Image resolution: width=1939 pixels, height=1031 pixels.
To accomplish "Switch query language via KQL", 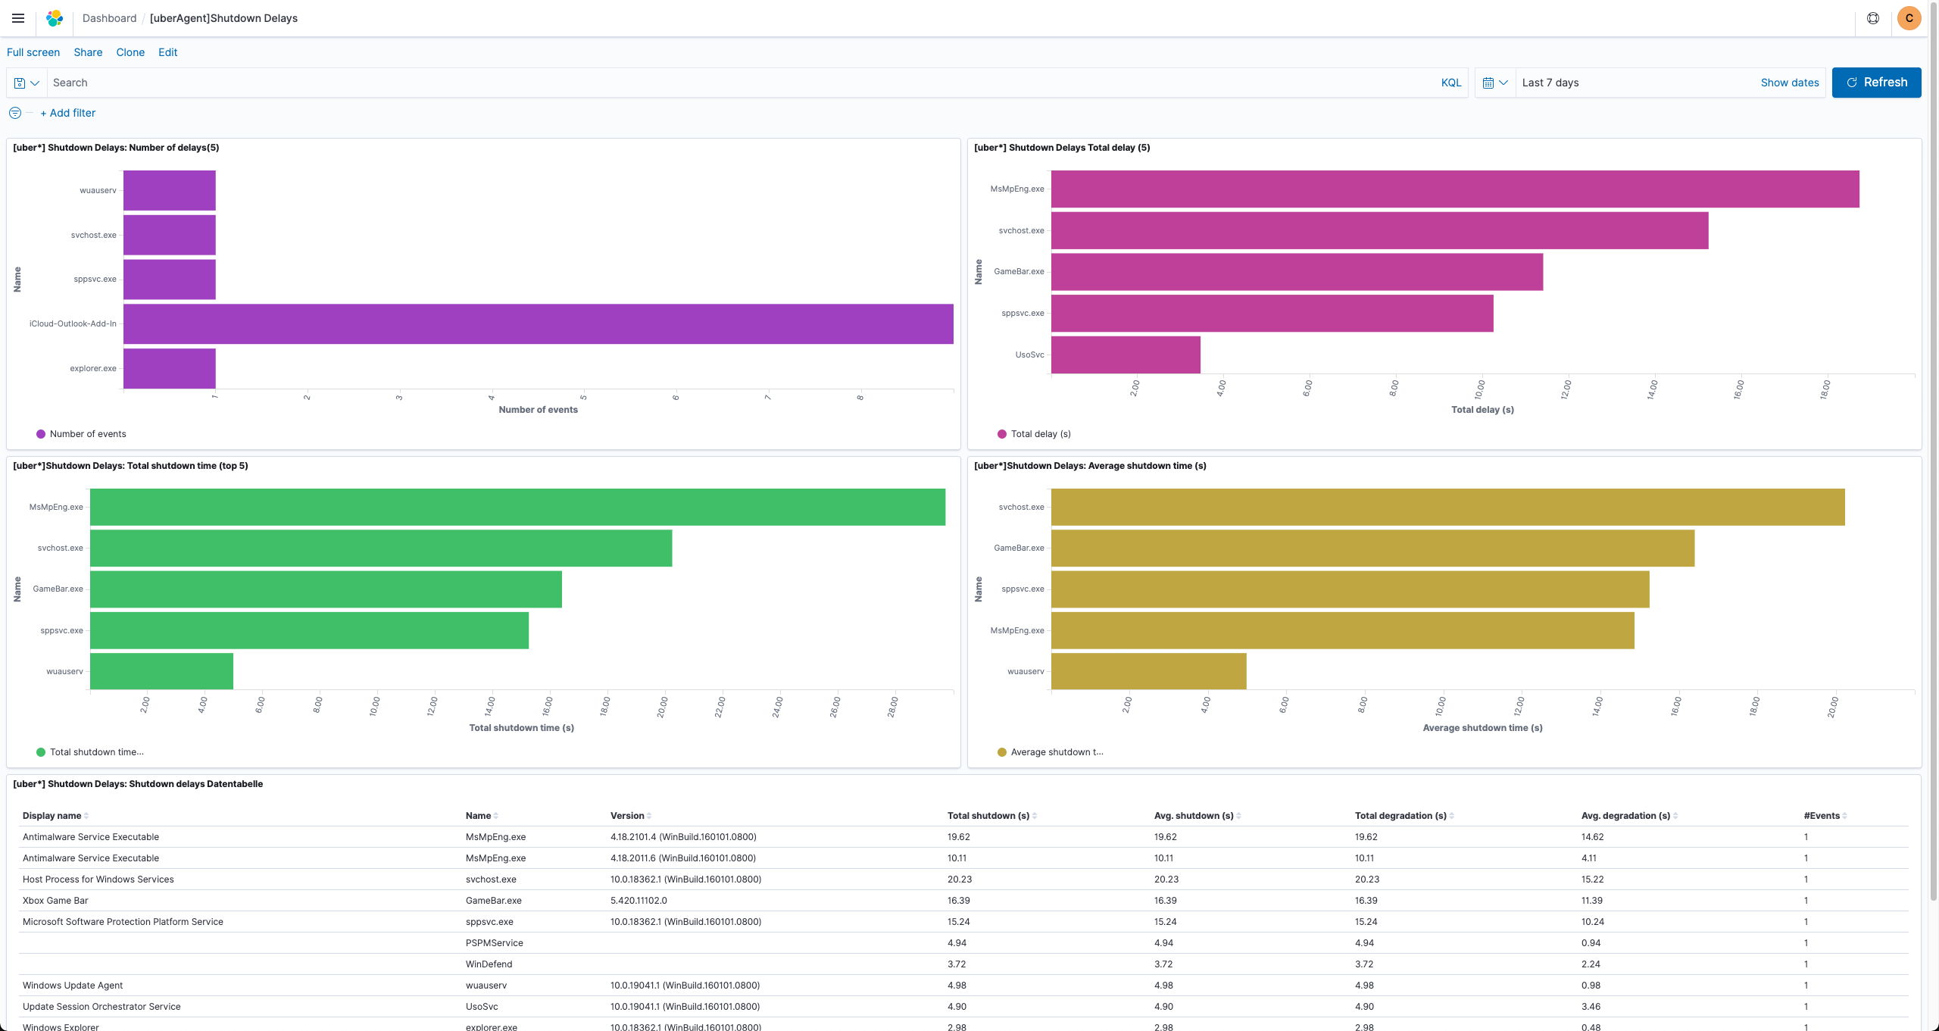I will 1451,83.
